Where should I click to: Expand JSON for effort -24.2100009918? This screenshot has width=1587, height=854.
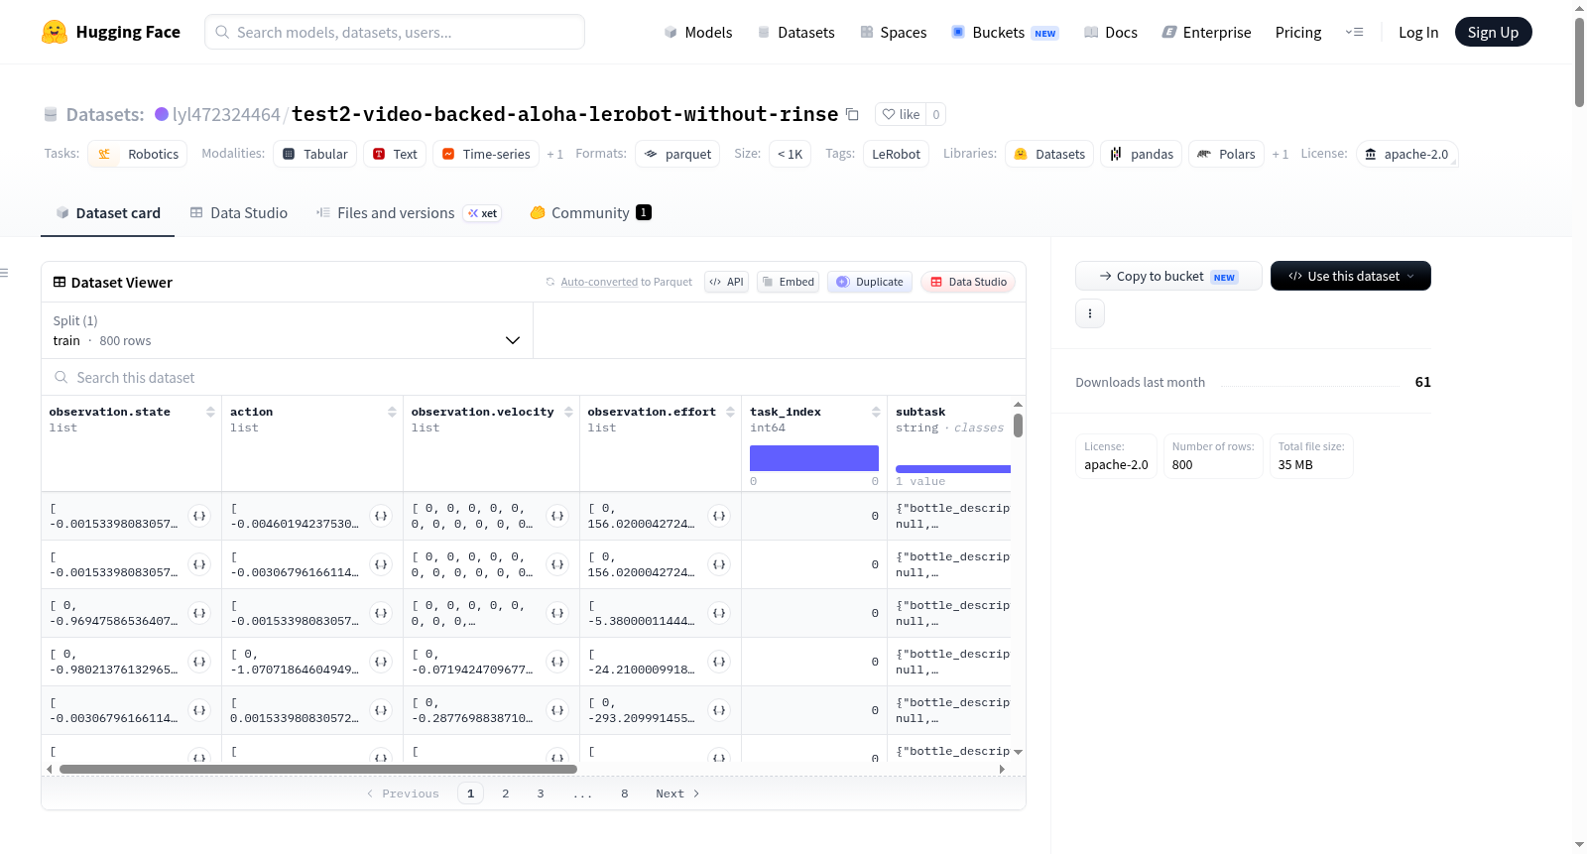[x=719, y=662]
